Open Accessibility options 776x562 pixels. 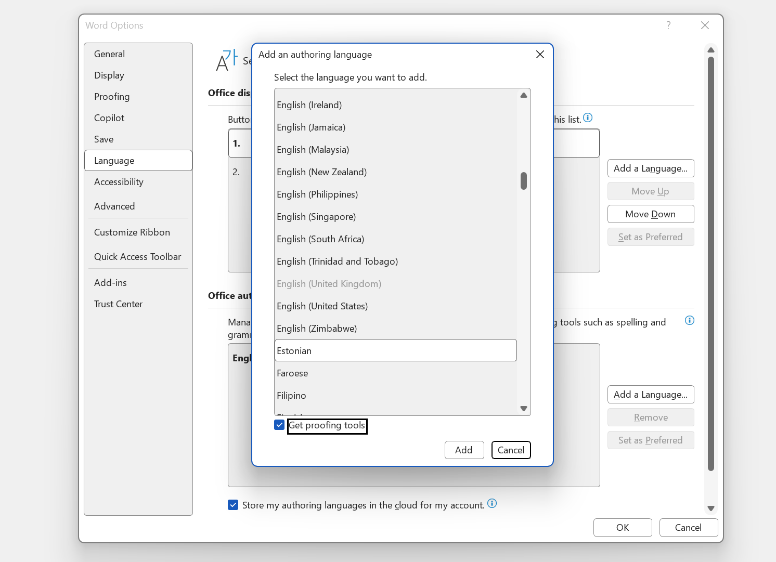(x=138, y=182)
